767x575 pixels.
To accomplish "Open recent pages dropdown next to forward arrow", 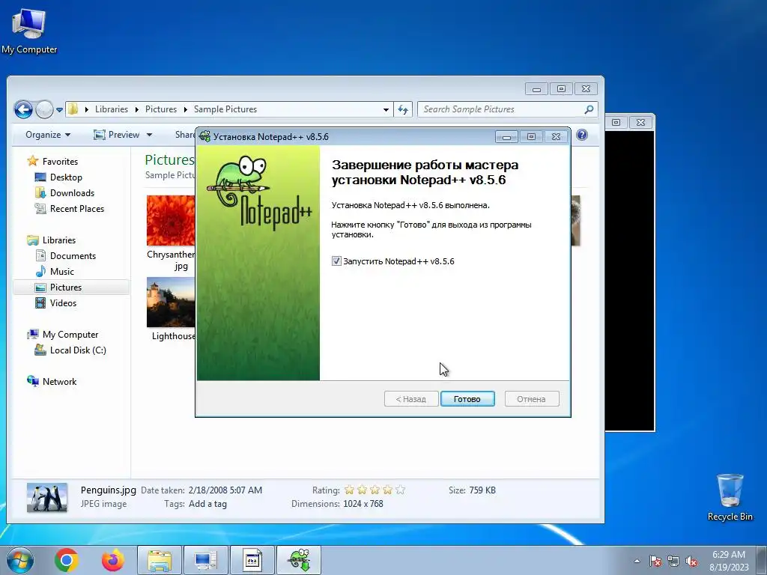I will tap(59, 110).
